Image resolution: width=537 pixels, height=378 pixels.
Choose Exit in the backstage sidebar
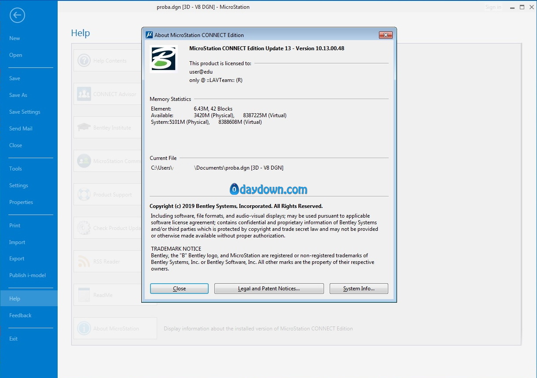coord(29,339)
